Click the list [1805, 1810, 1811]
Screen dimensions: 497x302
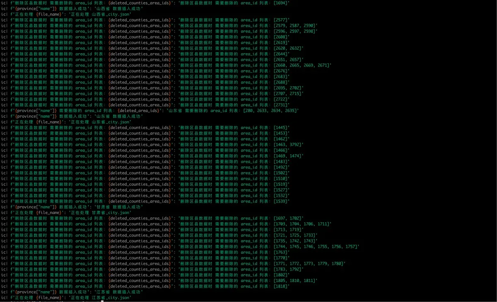point(294,280)
